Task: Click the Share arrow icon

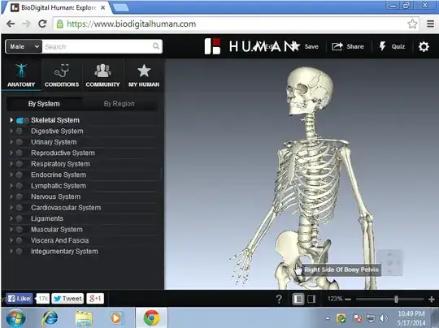Action: [337, 46]
